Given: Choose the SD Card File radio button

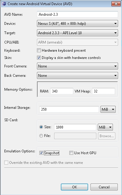Looking at the screenshot, I should point(41,136).
